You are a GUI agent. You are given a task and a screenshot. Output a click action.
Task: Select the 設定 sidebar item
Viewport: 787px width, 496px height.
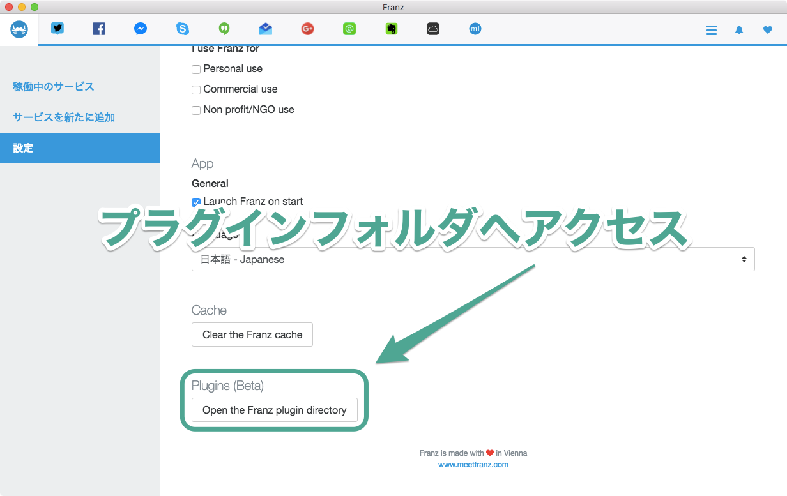tap(80, 148)
